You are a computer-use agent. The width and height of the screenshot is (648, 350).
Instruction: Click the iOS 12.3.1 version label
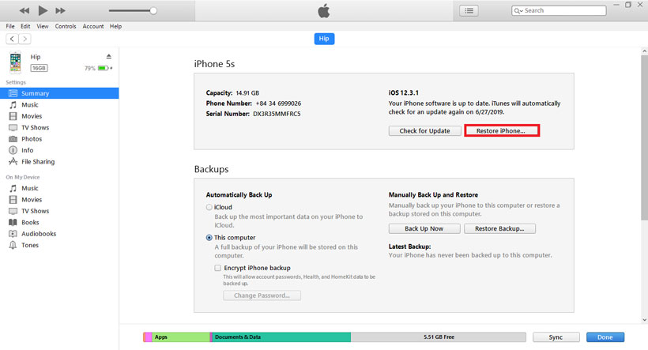[x=403, y=92]
